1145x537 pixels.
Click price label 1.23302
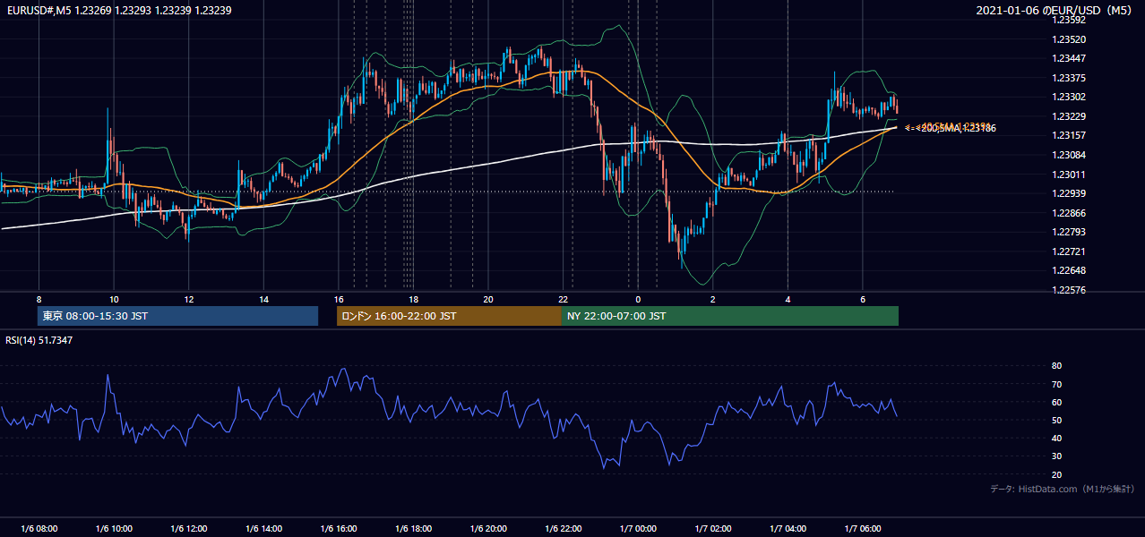[x=1069, y=97]
